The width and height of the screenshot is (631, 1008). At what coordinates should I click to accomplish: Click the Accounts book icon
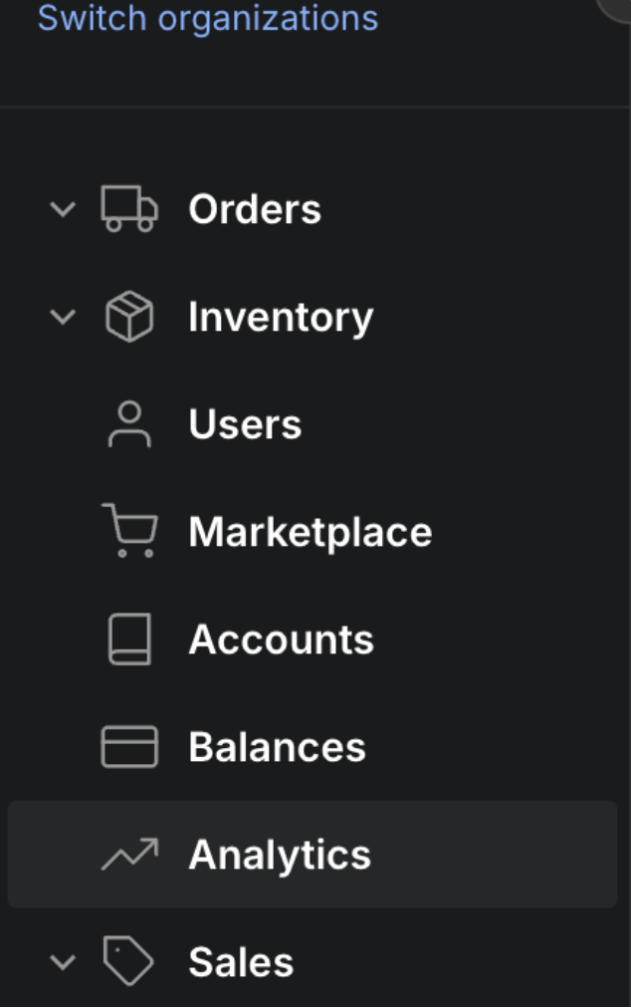click(129, 639)
